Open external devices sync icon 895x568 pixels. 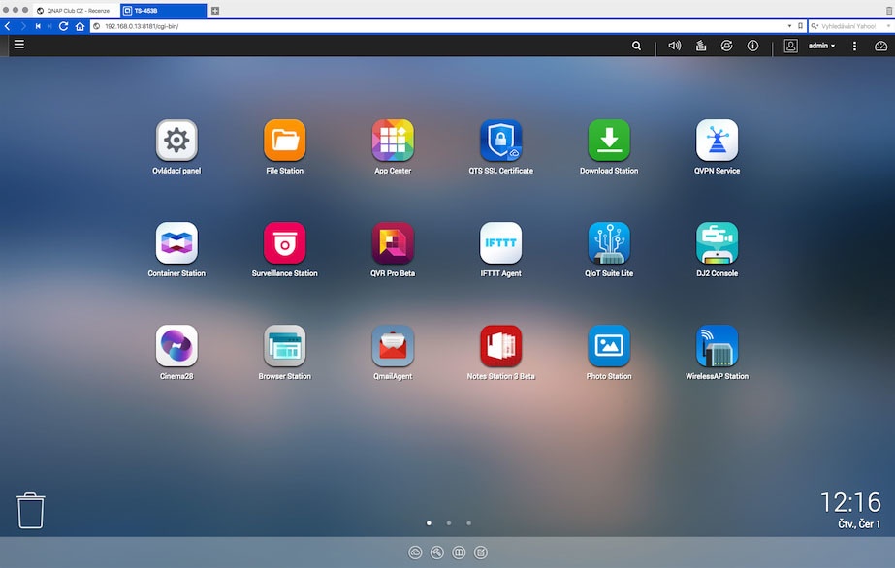pyautogui.click(x=726, y=46)
